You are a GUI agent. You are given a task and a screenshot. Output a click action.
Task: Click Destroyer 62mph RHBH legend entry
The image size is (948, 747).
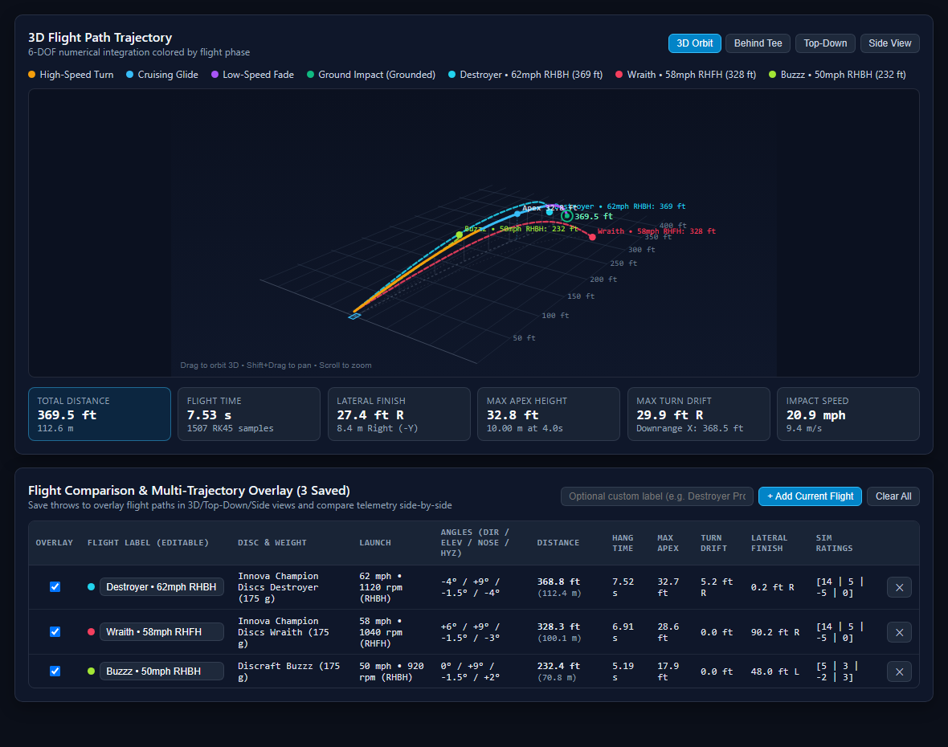tap(525, 75)
